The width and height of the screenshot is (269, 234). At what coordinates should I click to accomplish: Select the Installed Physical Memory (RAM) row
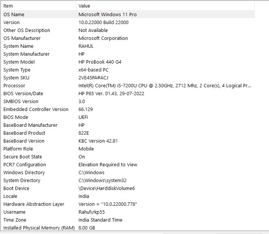point(128,228)
